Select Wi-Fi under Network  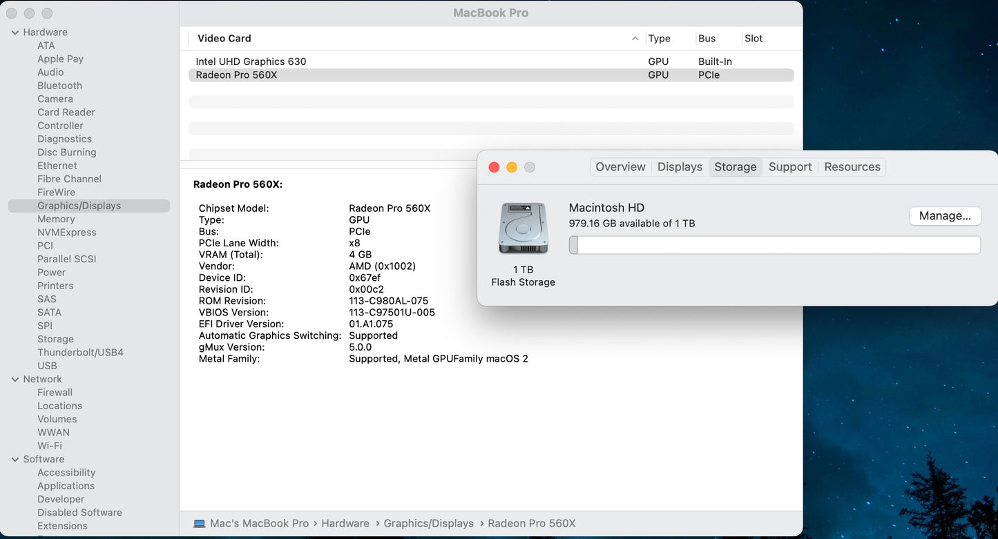(x=50, y=445)
